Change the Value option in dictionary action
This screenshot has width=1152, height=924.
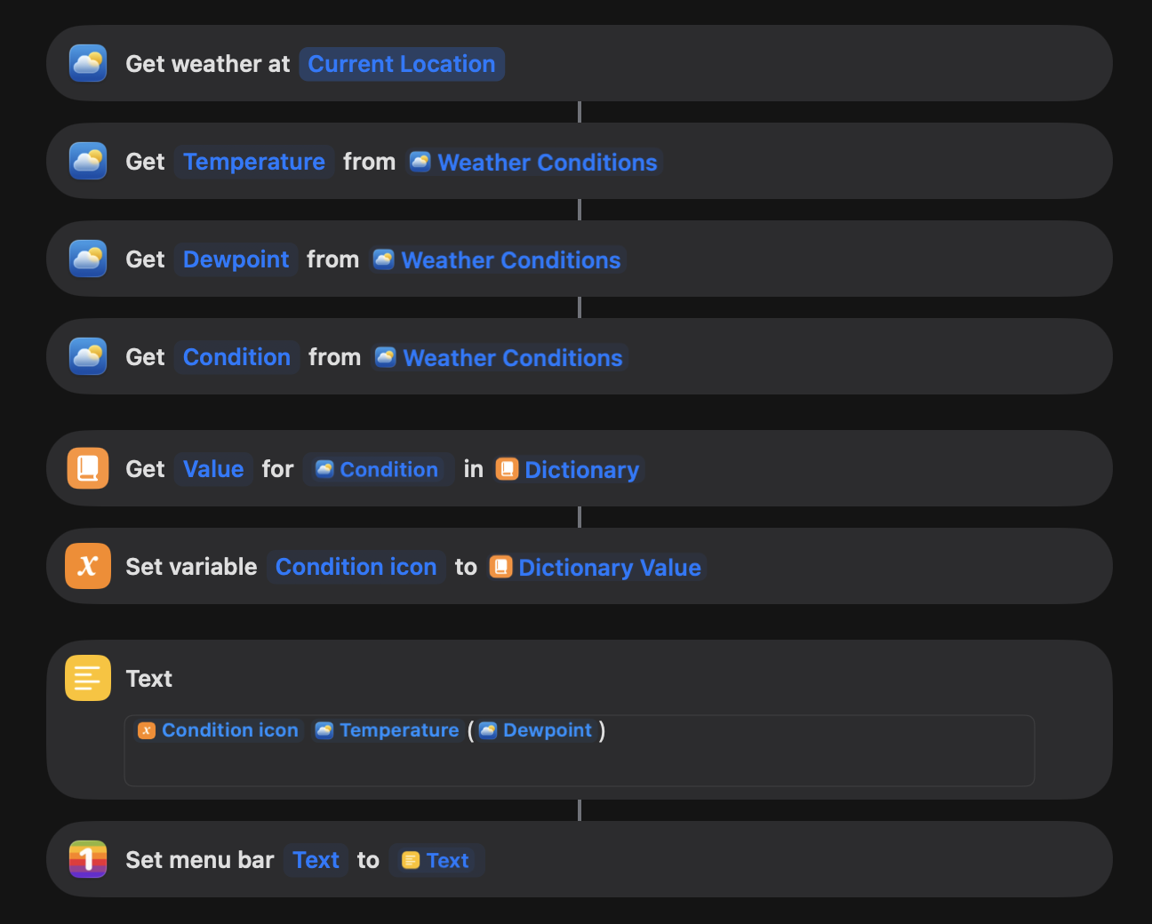pos(213,469)
